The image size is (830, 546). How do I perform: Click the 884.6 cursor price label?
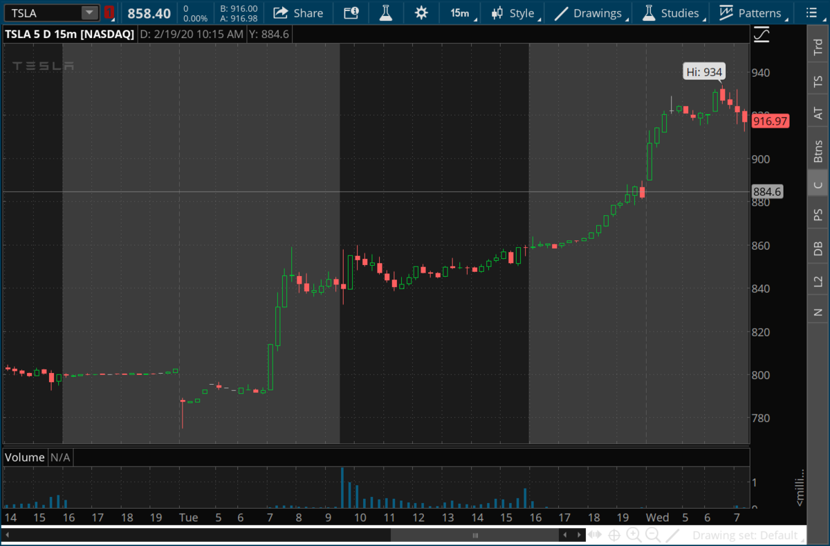[x=766, y=192]
